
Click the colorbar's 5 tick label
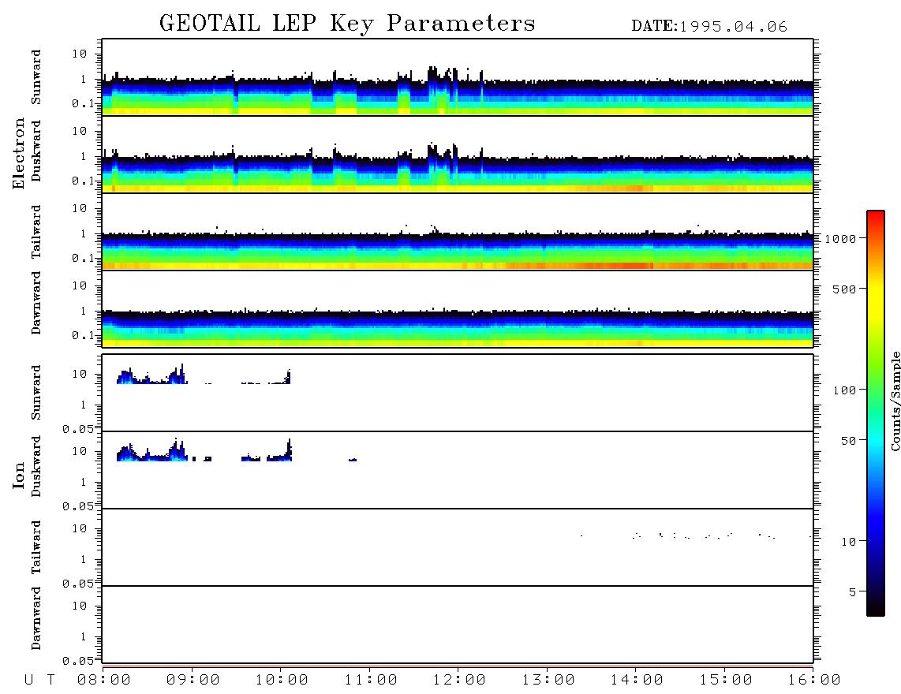coord(853,592)
